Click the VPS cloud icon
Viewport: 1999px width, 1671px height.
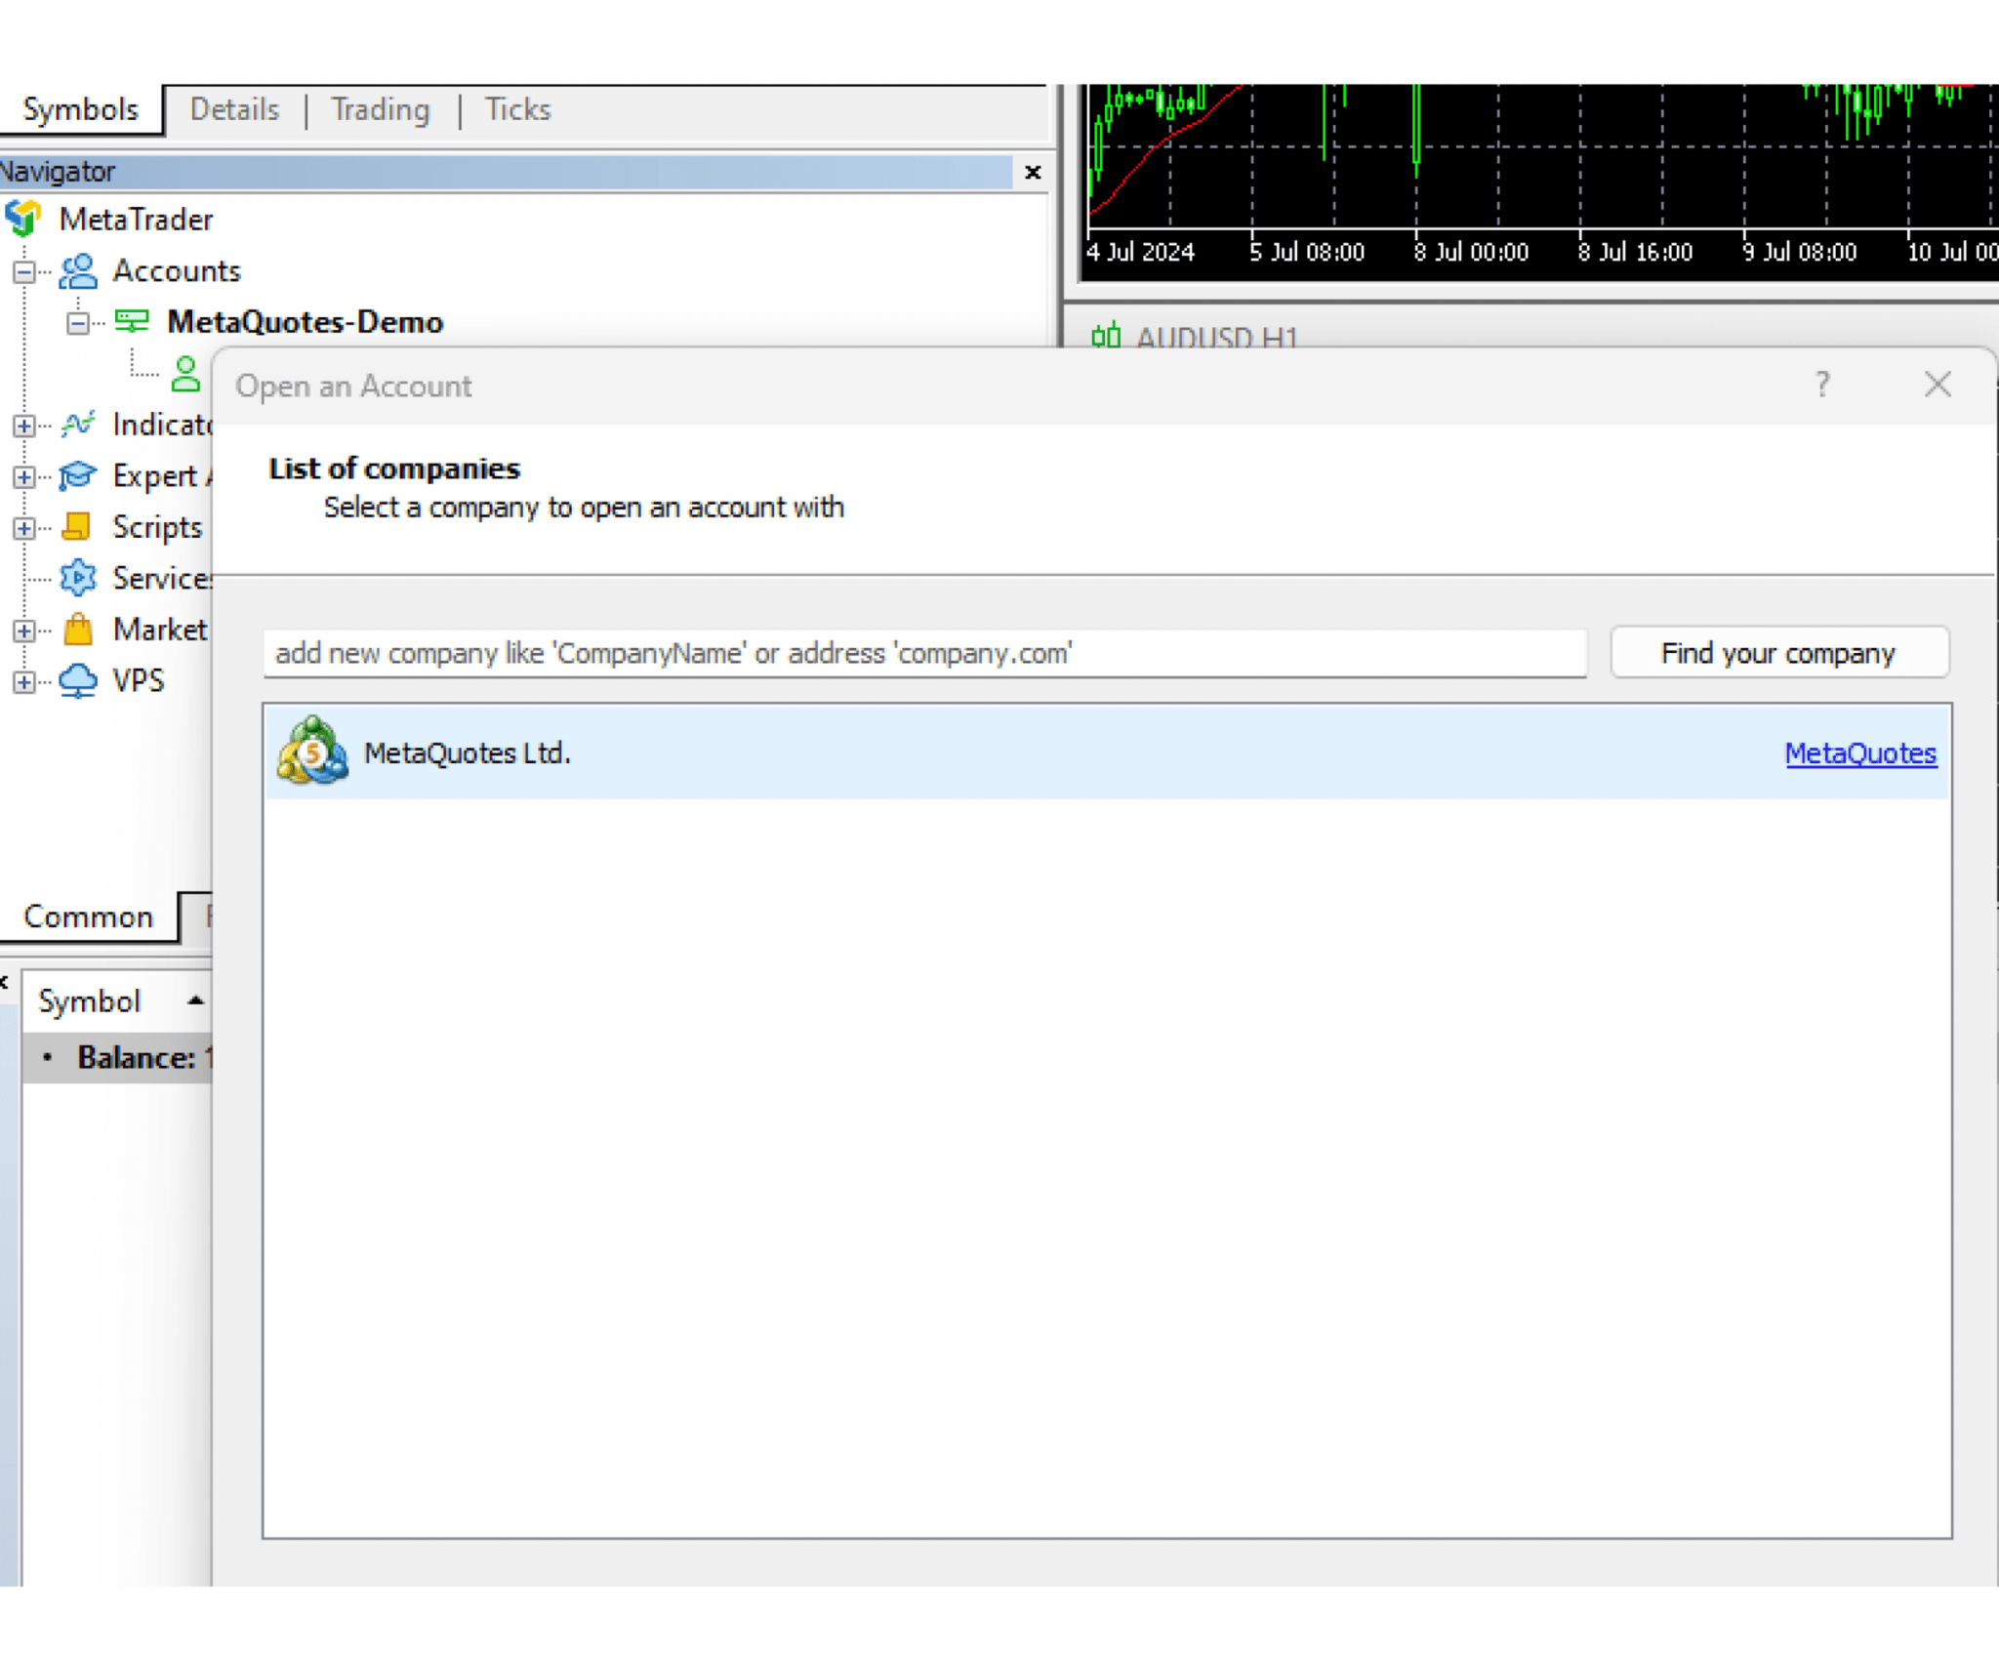[x=78, y=680]
